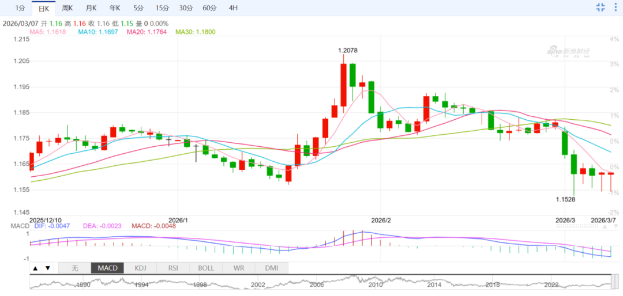Show the DMI indicator
Viewport: 623px width, 296px height.
(271, 268)
